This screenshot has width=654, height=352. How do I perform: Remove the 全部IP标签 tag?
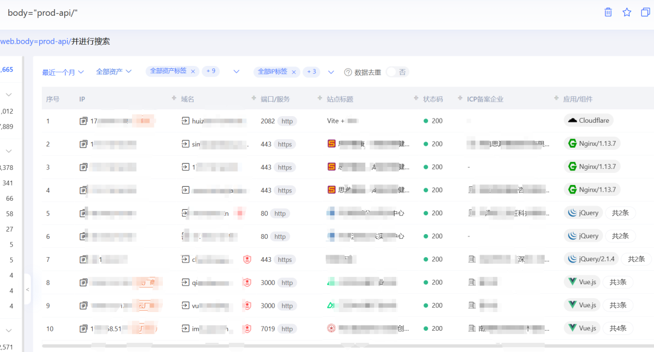[294, 72]
